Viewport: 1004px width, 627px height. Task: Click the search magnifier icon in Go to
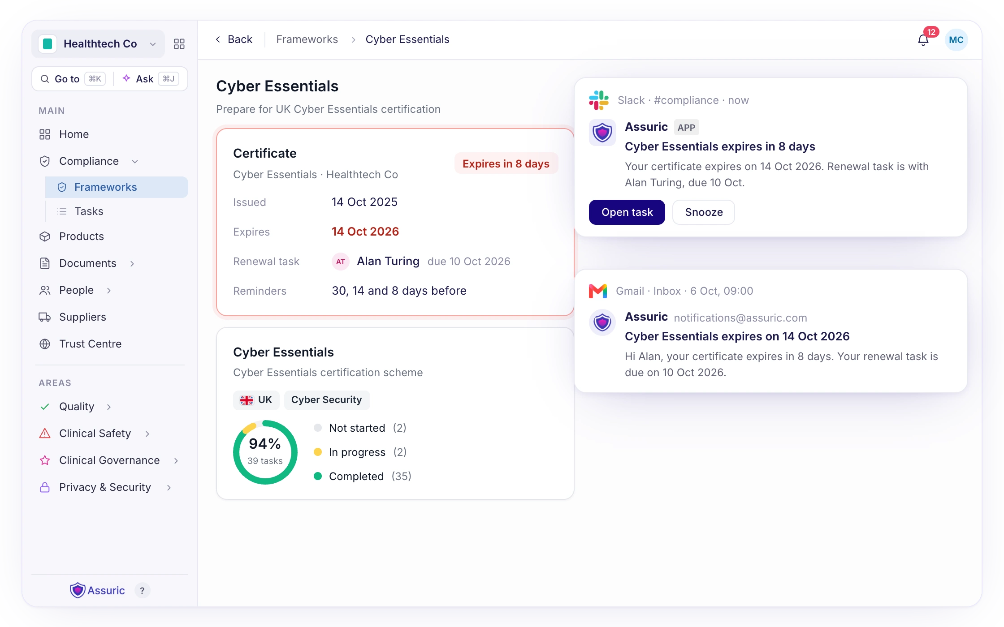45,79
